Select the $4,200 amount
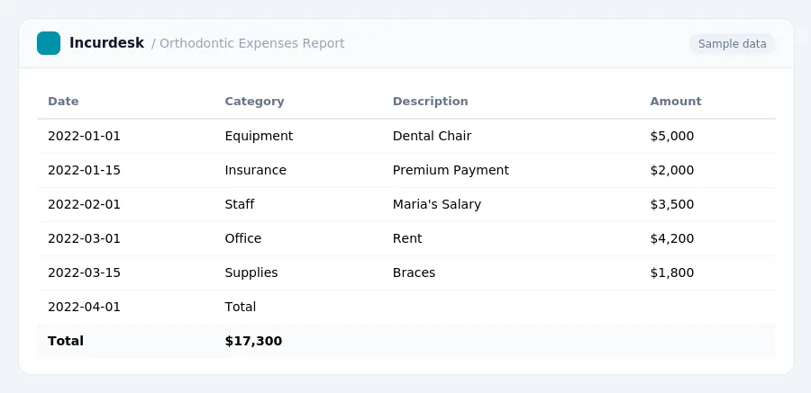811x393 pixels. click(672, 238)
